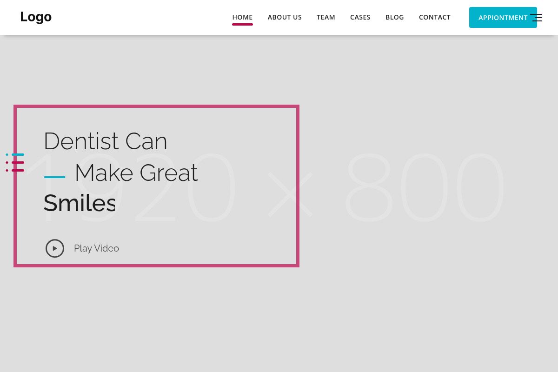This screenshot has width=558, height=372.
Task: Visit the BLOG menu link
Action: (x=394, y=17)
